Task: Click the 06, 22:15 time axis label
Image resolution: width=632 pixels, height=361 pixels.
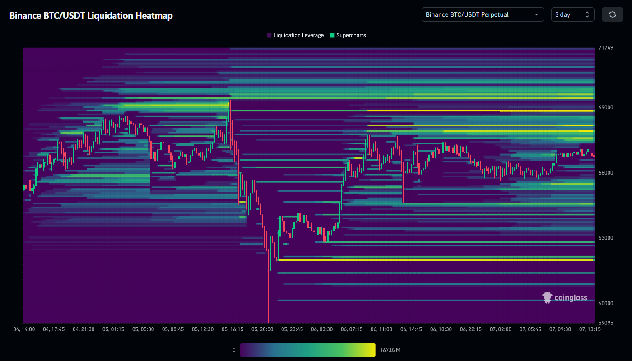Action: [x=471, y=329]
